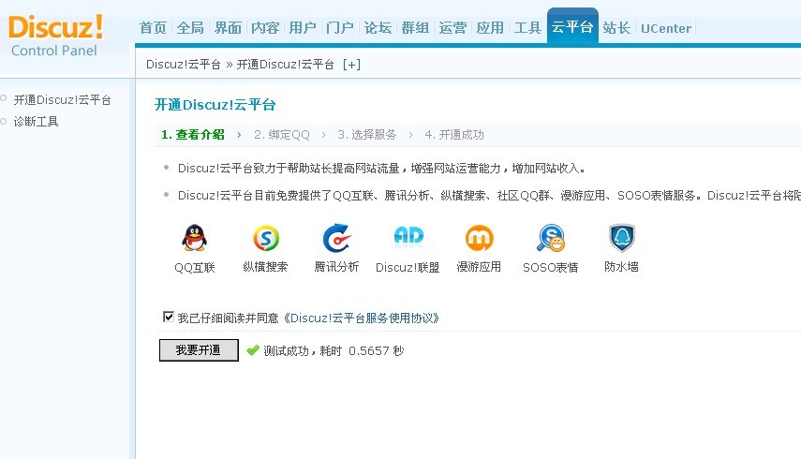This screenshot has width=801, height=459.
Task: Open the Discuz!云平台服务使用协议 link
Action: pos(361,318)
